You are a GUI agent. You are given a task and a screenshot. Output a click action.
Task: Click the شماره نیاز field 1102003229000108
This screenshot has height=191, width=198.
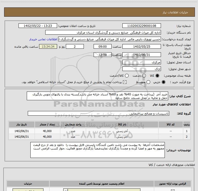pos(141,26)
